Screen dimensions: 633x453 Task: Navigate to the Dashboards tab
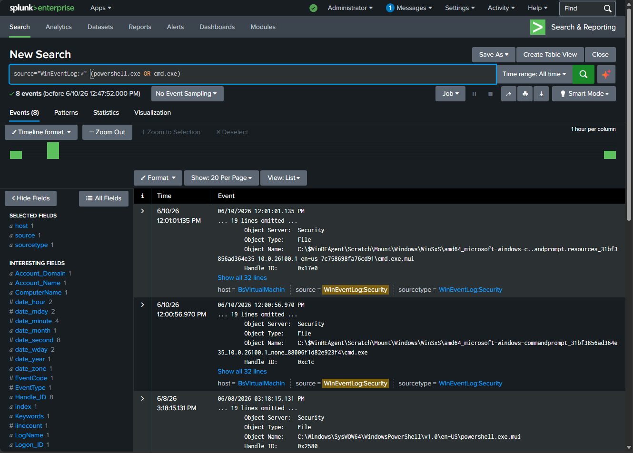(217, 27)
